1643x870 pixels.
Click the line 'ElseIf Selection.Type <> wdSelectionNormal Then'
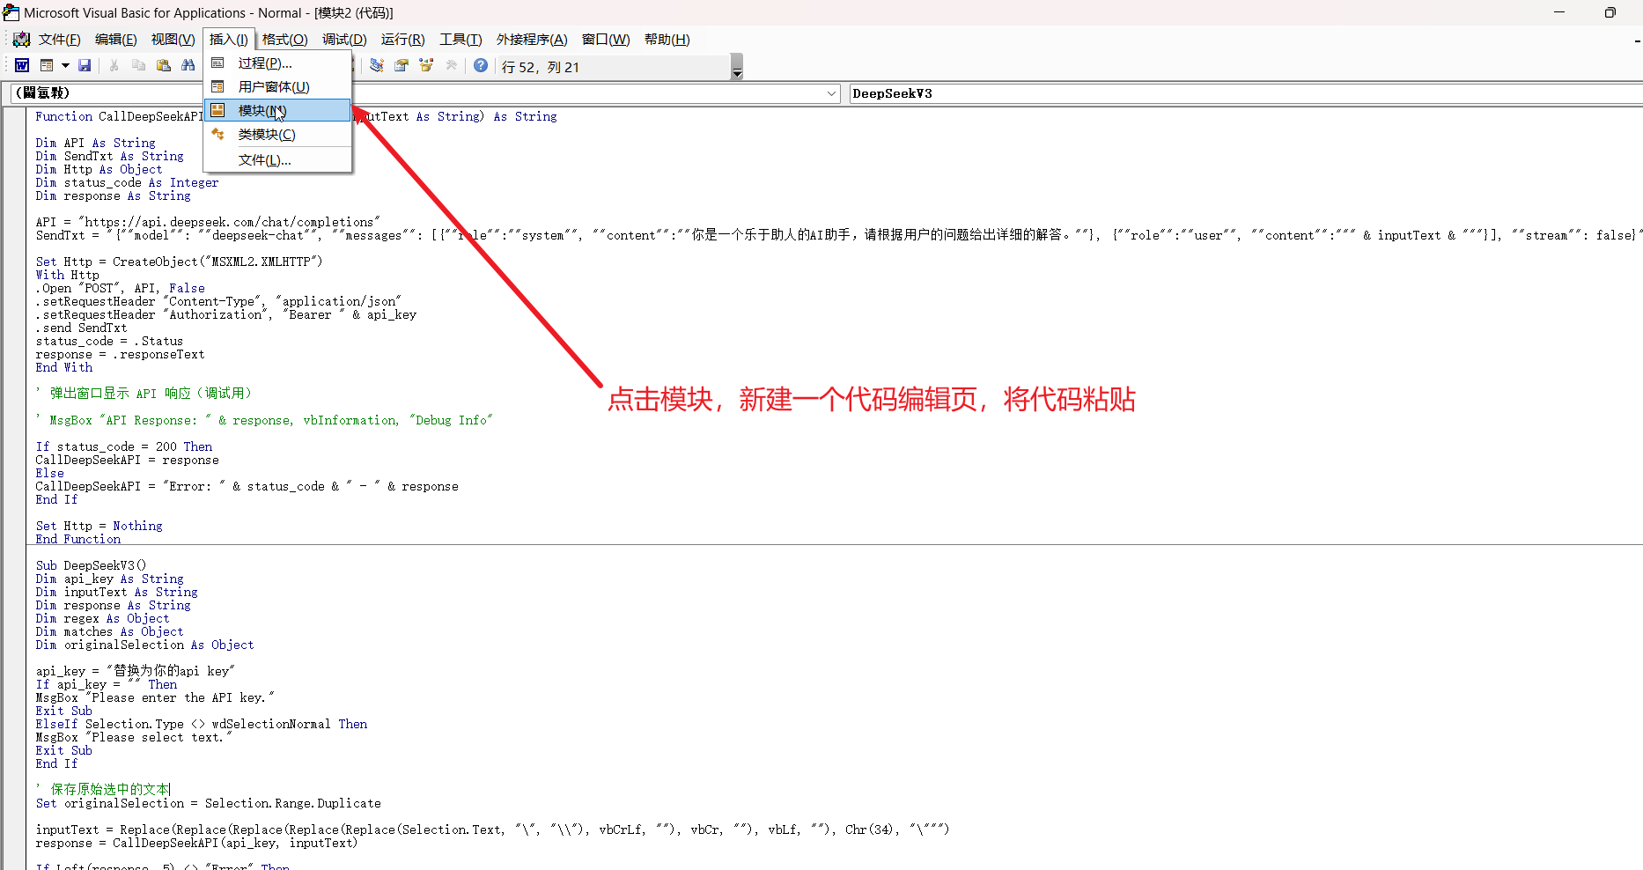tap(202, 724)
